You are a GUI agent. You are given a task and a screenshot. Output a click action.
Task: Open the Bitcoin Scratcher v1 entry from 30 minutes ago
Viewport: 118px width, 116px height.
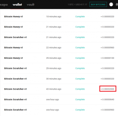point(59,79)
